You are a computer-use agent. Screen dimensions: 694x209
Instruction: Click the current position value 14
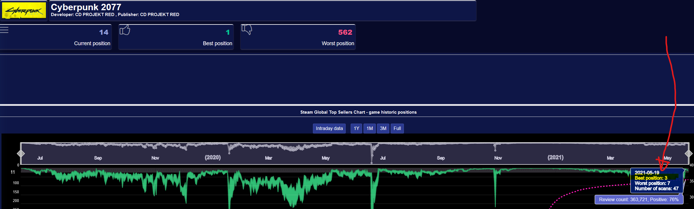pos(104,32)
